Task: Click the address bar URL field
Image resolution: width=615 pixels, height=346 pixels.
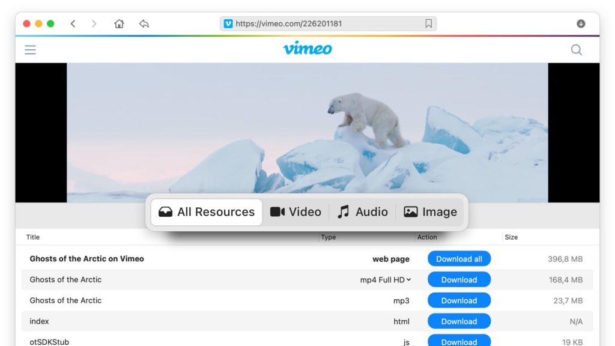Action: coord(328,23)
